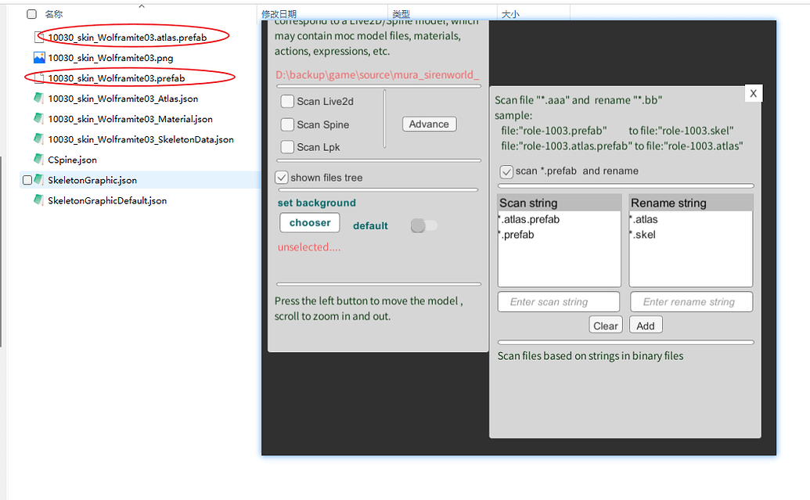Click the atlas.prefab file icon
Viewport: 810px width, 500px height.
(x=39, y=37)
